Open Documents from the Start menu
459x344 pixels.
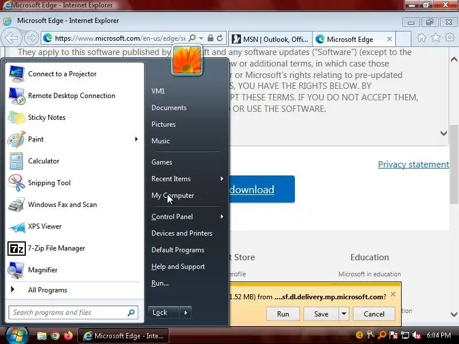[x=169, y=108]
